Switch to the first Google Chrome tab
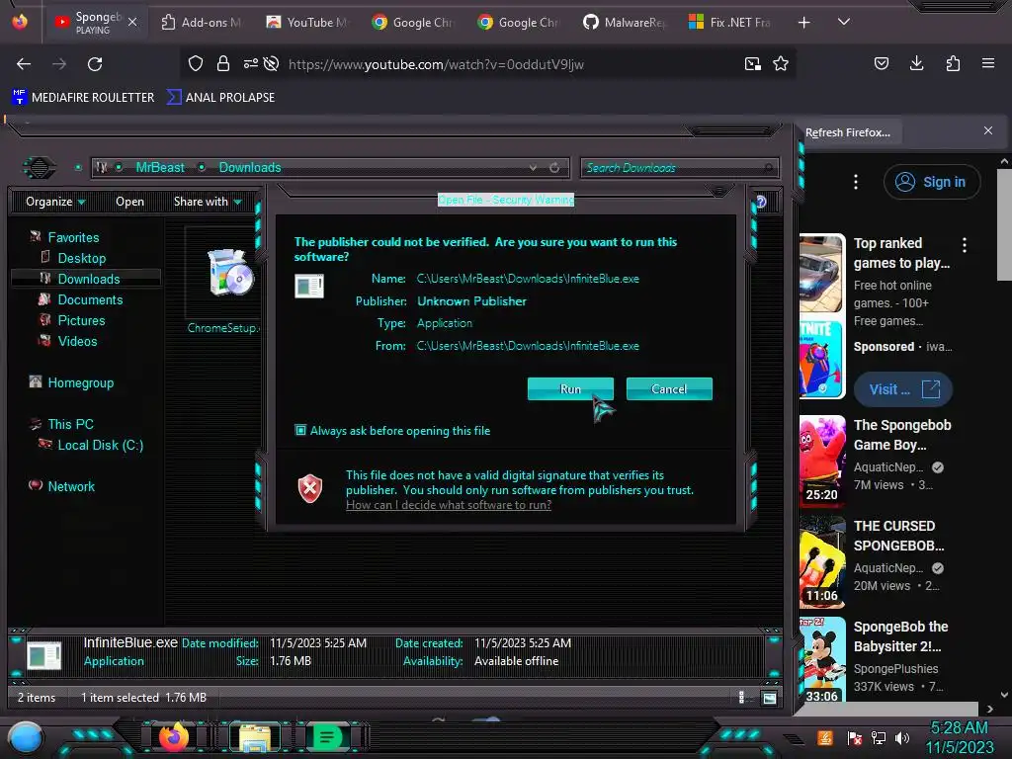This screenshot has height=759, width=1012. coord(413,23)
